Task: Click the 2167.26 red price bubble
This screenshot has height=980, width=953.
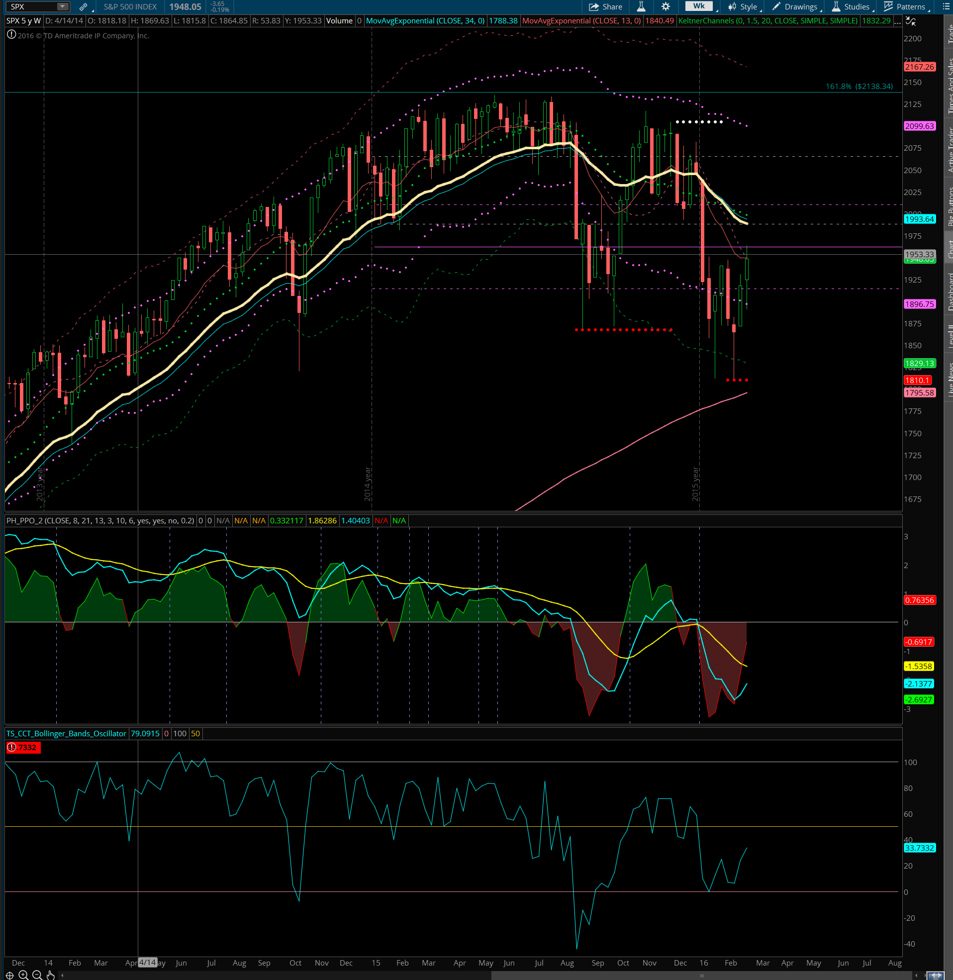Action: click(920, 67)
